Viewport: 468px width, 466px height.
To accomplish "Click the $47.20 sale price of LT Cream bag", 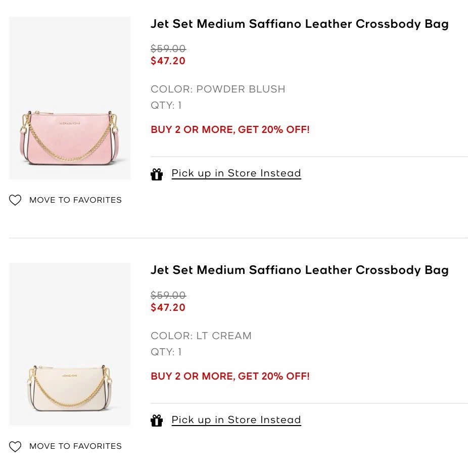I will coord(168,307).
